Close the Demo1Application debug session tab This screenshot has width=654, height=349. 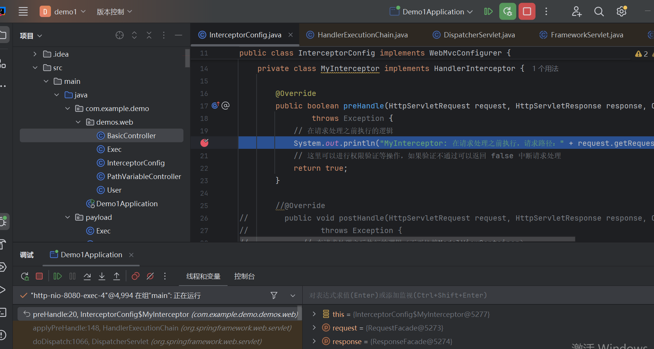click(x=131, y=255)
